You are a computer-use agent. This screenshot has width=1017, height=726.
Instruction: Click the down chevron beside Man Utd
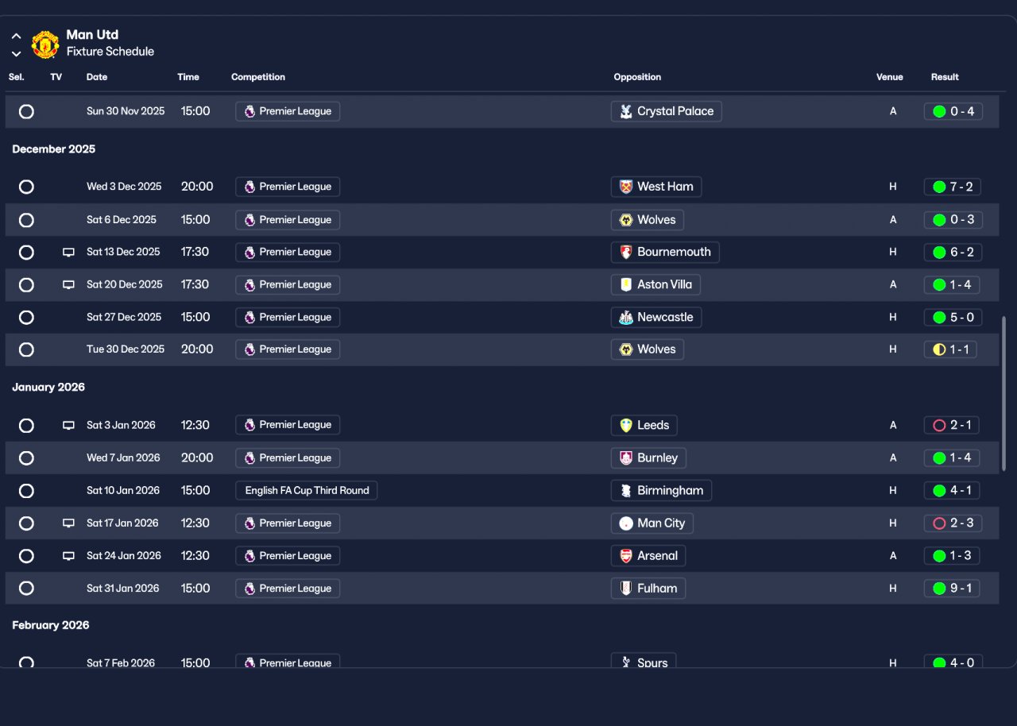16,54
